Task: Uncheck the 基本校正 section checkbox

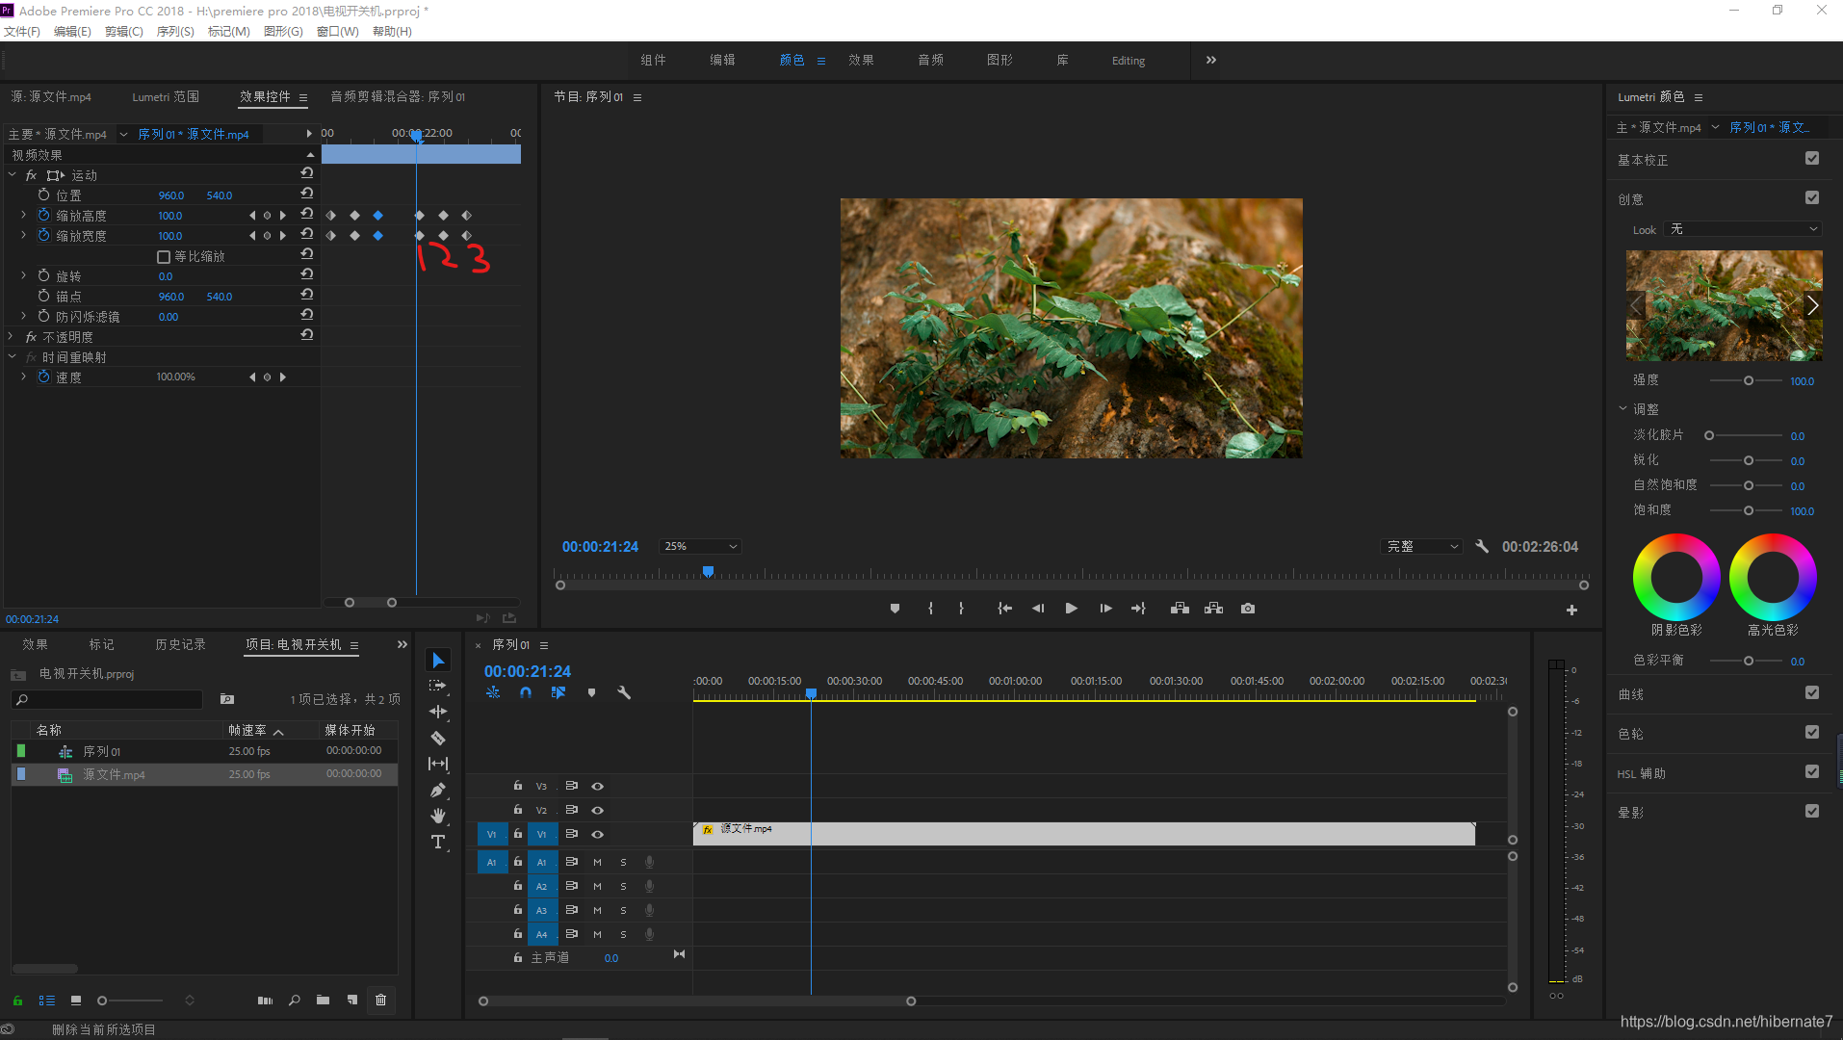Action: pyautogui.click(x=1812, y=159)
